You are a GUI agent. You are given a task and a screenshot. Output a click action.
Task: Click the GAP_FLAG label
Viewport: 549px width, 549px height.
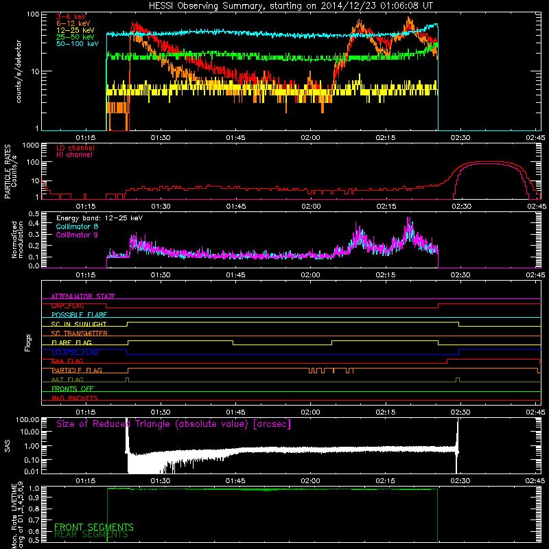pyautogui.click(x=67, y=305)
